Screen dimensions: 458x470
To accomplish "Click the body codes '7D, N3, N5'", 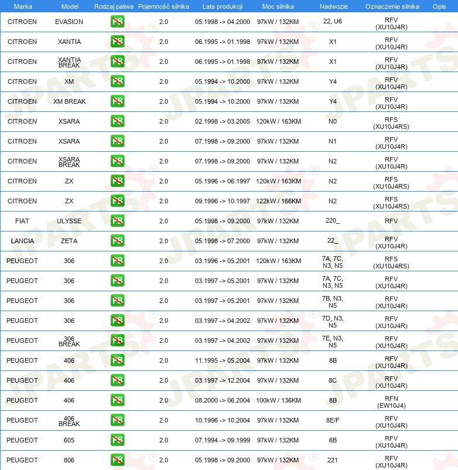I will pyautogui.click(x=333, y=322).
